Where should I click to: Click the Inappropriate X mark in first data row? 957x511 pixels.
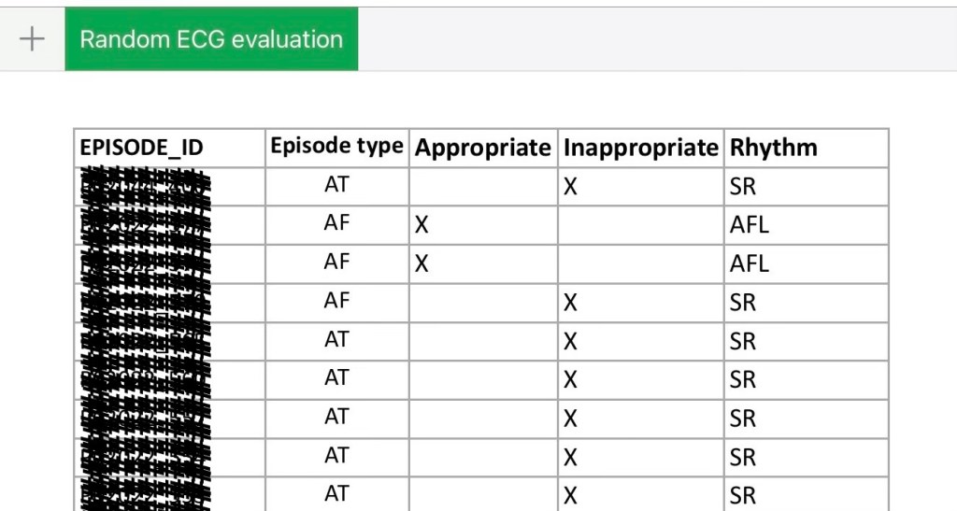(570, 188)
